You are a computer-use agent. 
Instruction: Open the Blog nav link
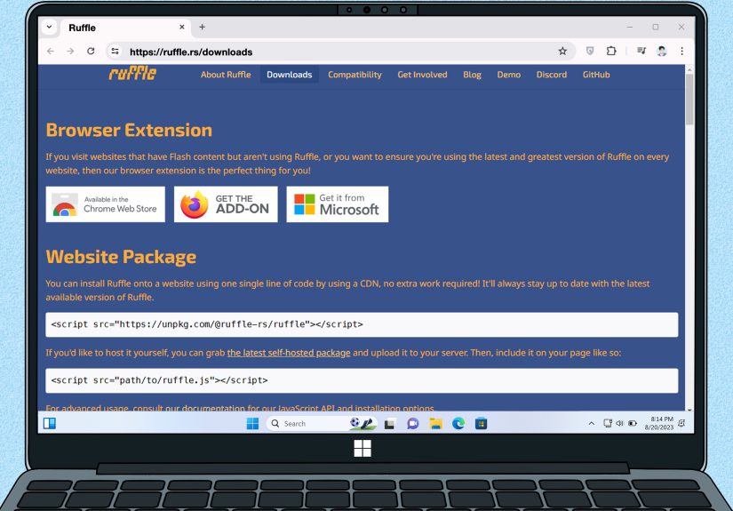[x=472, y=75]
